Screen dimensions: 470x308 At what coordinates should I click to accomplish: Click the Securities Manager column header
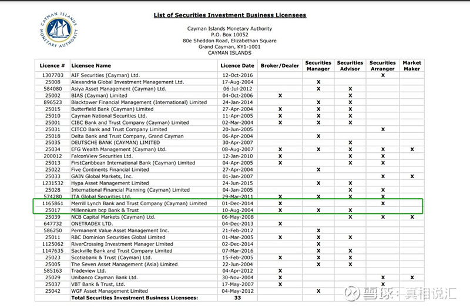coord(318,66)
